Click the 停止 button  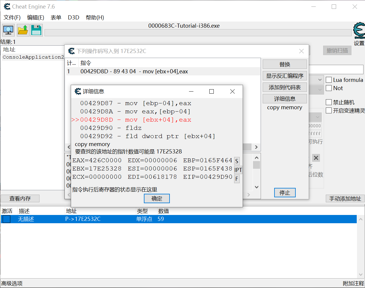(x=285, y=193)
